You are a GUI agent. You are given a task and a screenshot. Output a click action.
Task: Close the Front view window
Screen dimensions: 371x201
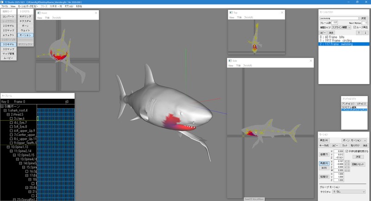[x=96, y=13]
